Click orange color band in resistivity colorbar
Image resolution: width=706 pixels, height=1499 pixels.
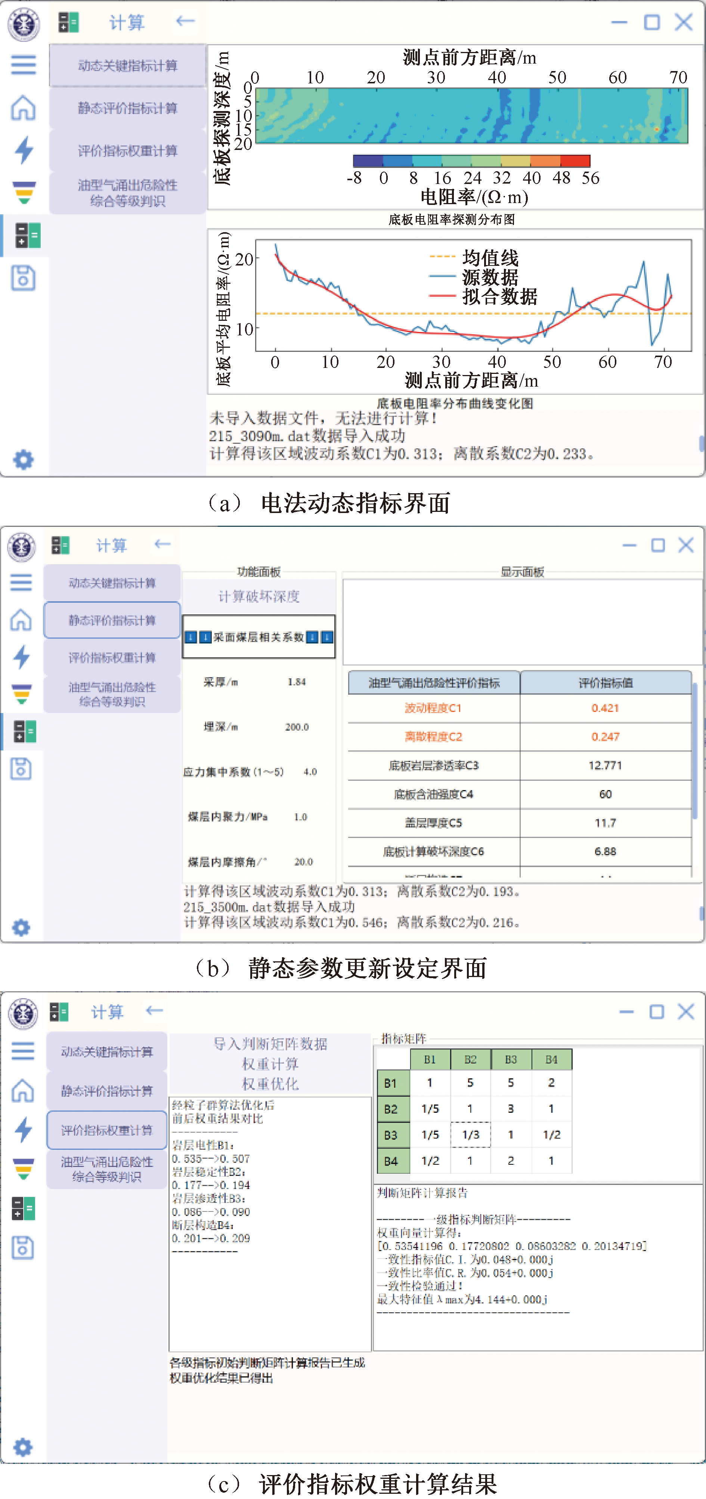coord(545,161)
